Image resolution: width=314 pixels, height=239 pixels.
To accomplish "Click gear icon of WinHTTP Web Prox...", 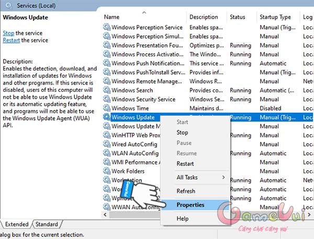I will (107, 135).
